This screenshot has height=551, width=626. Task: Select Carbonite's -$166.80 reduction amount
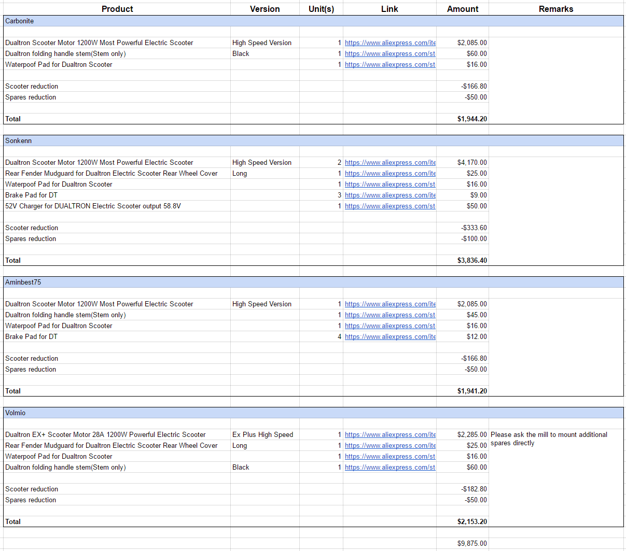pos(463,86)
